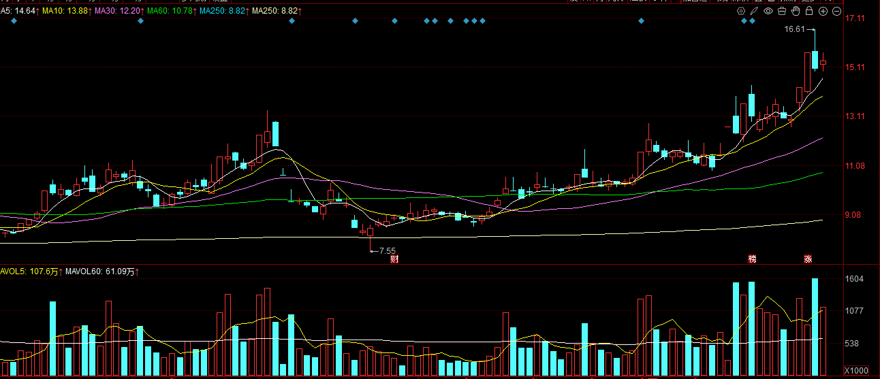The width and height of the screenshot is (880, 379).
Task: Click the 7.55 low price annotation
Action: click(x=387, y=250)
